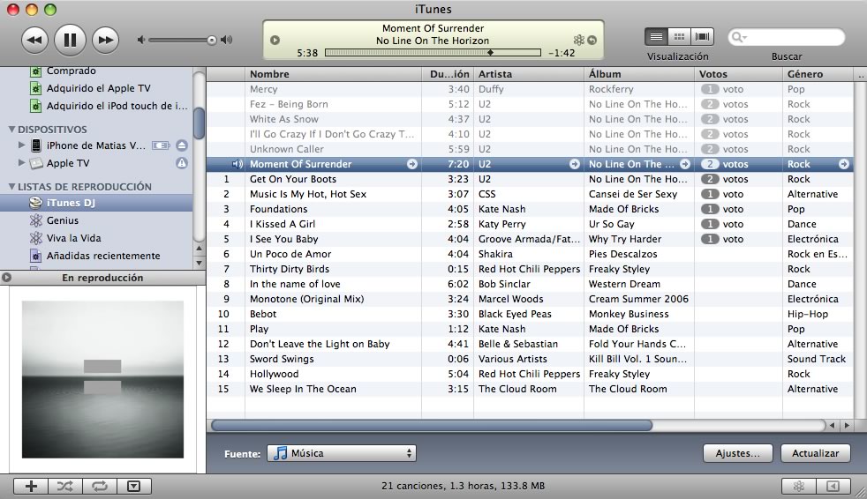This screenshot has width=867, height=499.
Task: Open search options magnifier dropdown
Action: (x=739, y=37)
